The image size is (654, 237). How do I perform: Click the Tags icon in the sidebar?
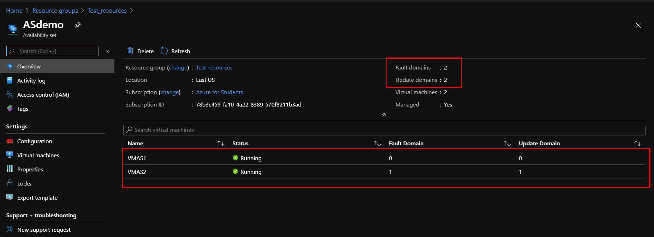(x=10, y=109)
